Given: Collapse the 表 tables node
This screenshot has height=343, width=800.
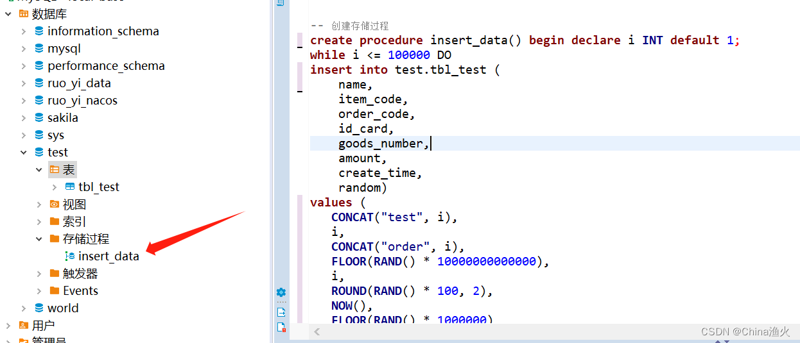Looking at the screenshot, I should (39, 169).
